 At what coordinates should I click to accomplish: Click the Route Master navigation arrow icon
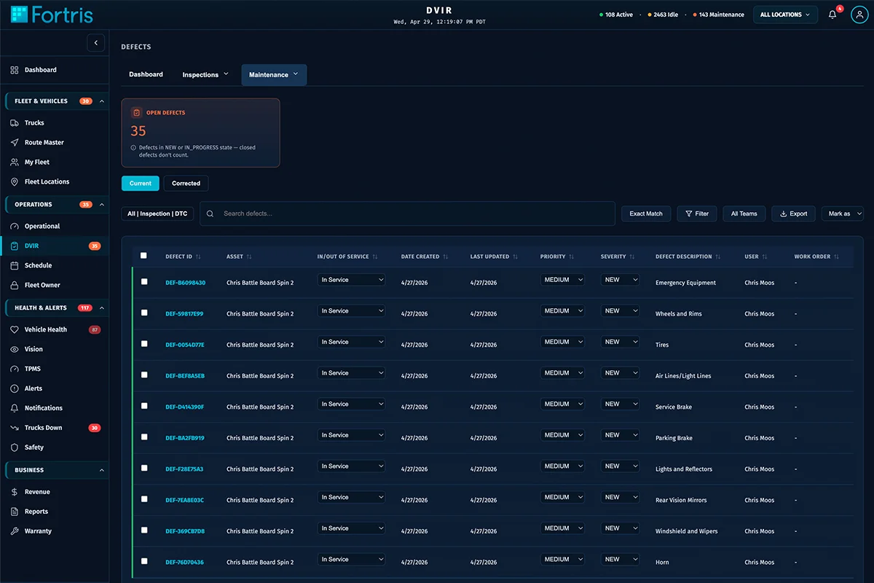coord(15,143)
